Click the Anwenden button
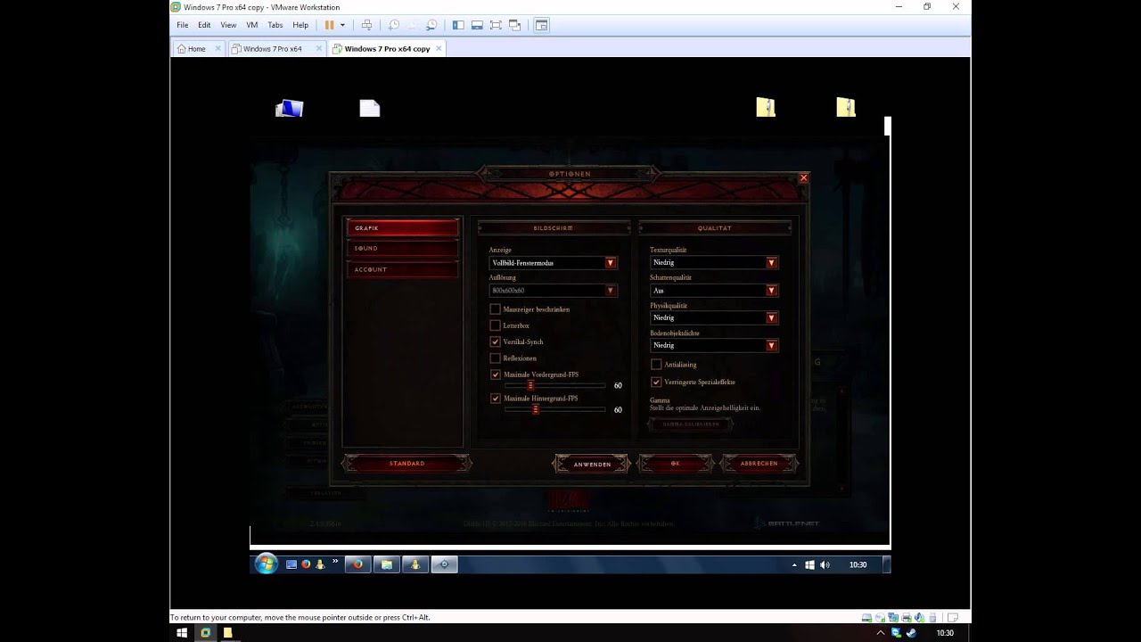The height and width of the screenshot is (642, 1141). (x=592, y=464)
